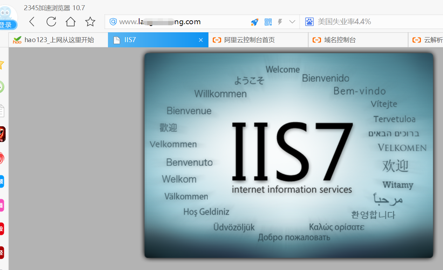Open the yellow star favorites sidebar icon
Image resolution: width=443 pixels, height=270 pixels.
pyautogui.click(x=1, y=65)
